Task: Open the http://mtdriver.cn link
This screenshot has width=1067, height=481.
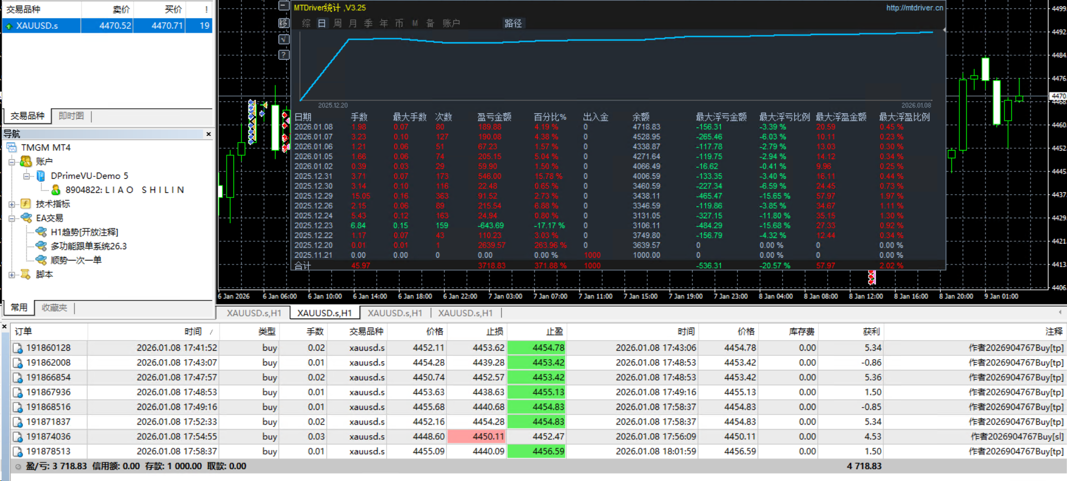Action: pos(914,8)
